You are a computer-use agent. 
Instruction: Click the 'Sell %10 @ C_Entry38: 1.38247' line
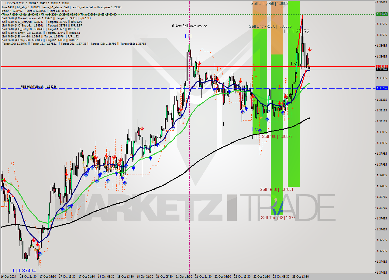pos(42,22)
